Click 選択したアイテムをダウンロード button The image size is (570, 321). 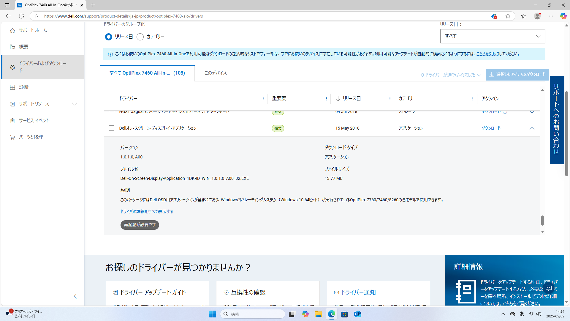click(x=517, y=75)
